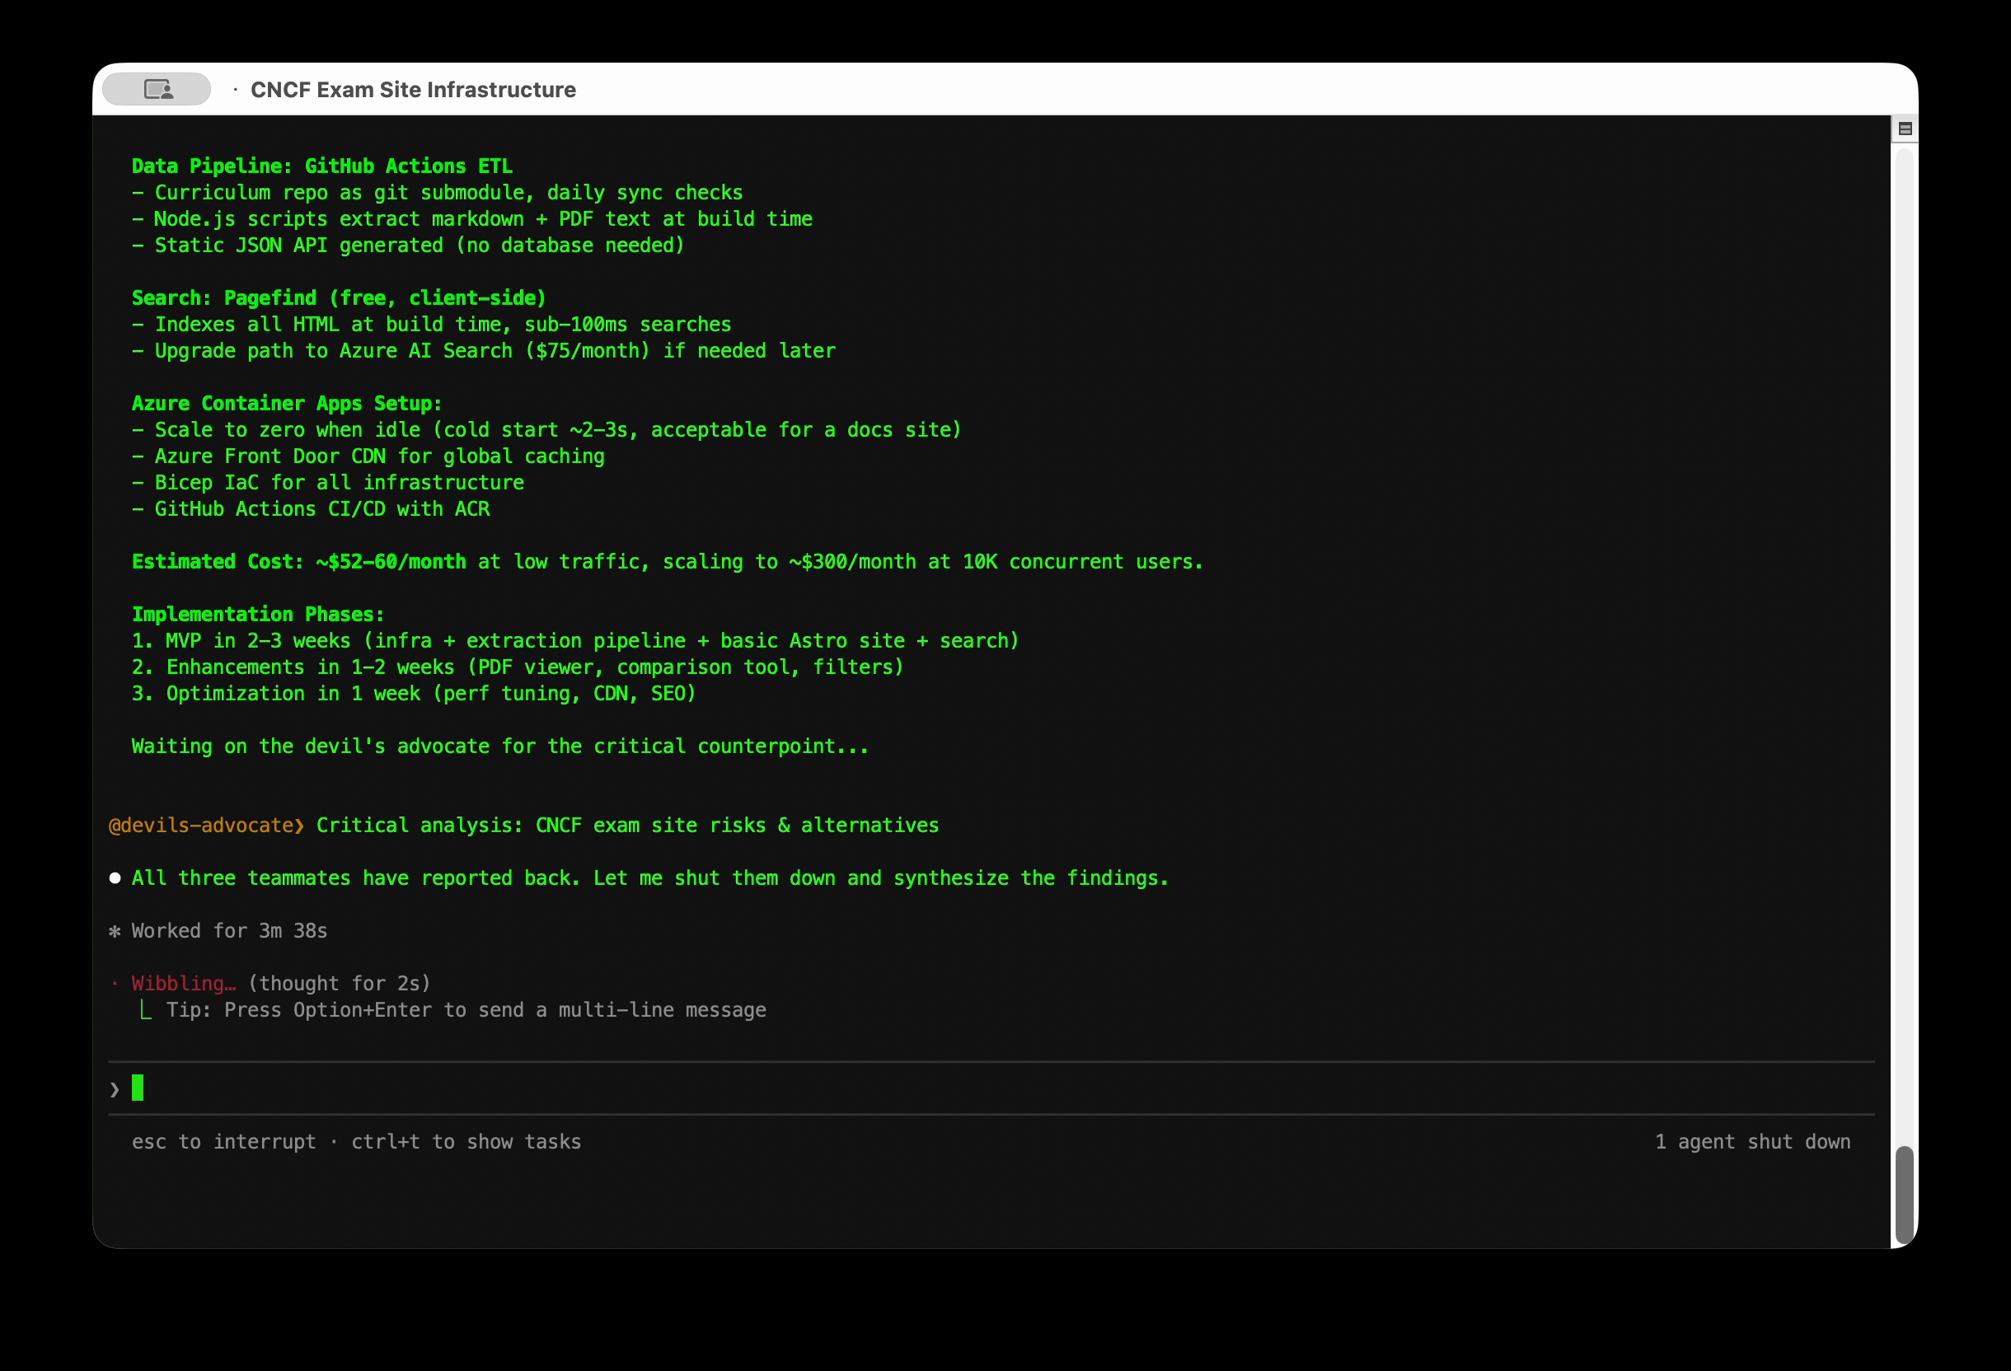
Task: Click the 'Azure Container Apps Setup:' heading
Action: 287,403
